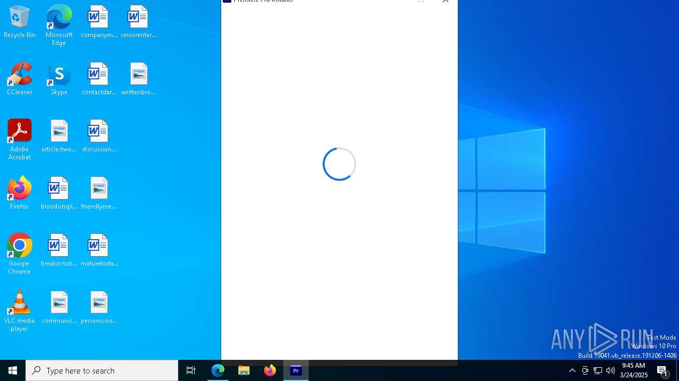
Task: Select the articlestwo... image file
Action: [59, 136]
